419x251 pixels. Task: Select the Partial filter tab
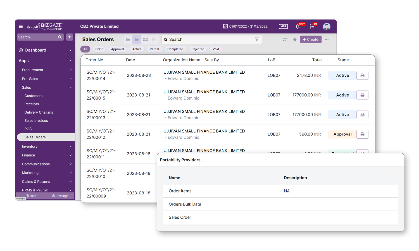point(154,49)
